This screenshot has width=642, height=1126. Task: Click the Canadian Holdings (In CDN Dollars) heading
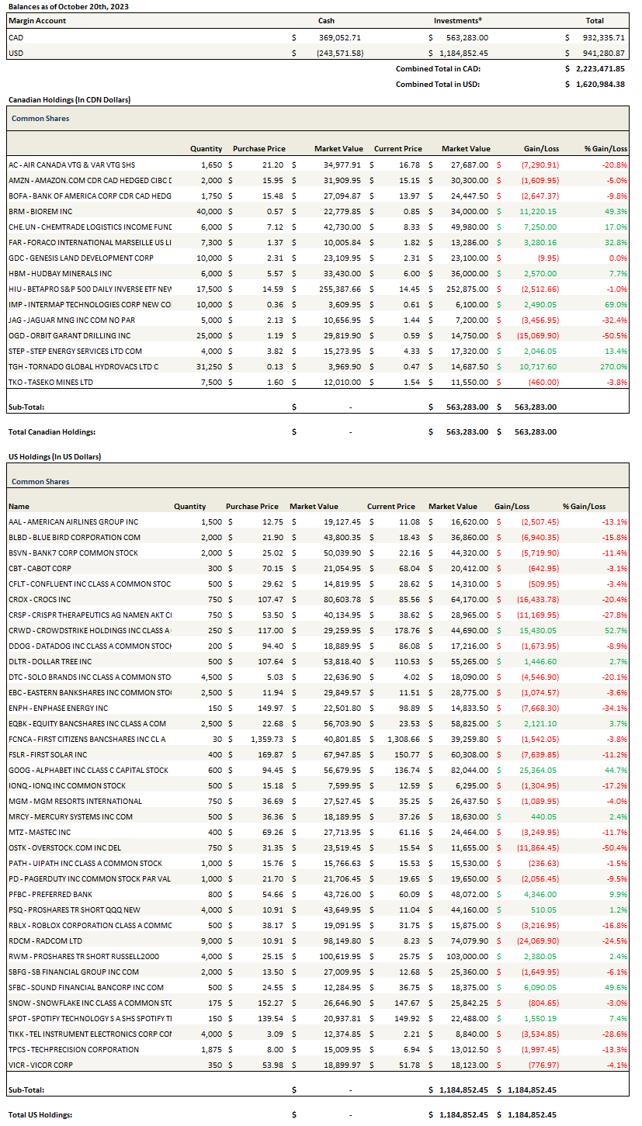(69, 100)
